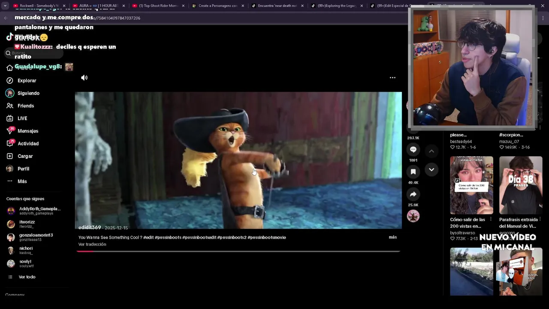Click the browser back arrow
Viewport: 549px width, 309px height.
(6, 18)
